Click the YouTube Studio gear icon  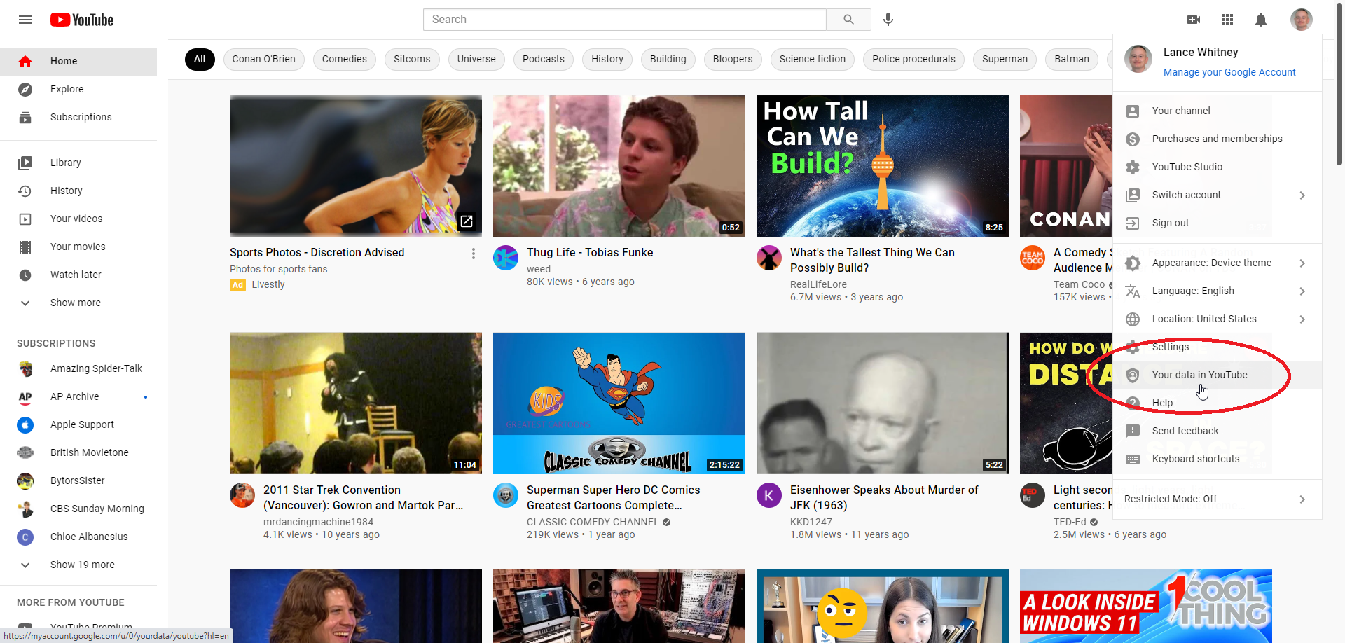[1133, 167]
